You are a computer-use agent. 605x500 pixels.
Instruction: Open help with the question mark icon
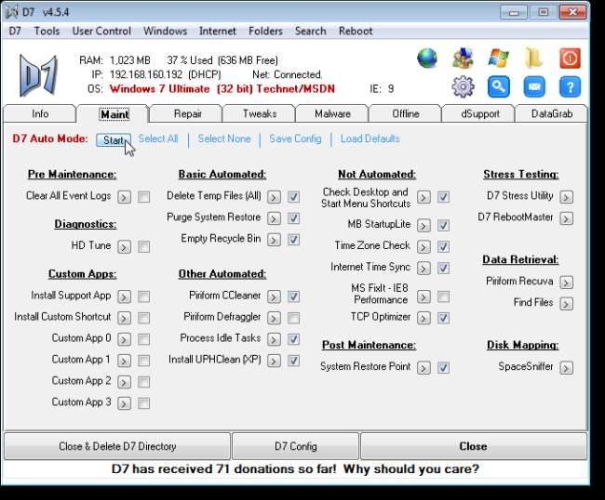pos(570,87)
